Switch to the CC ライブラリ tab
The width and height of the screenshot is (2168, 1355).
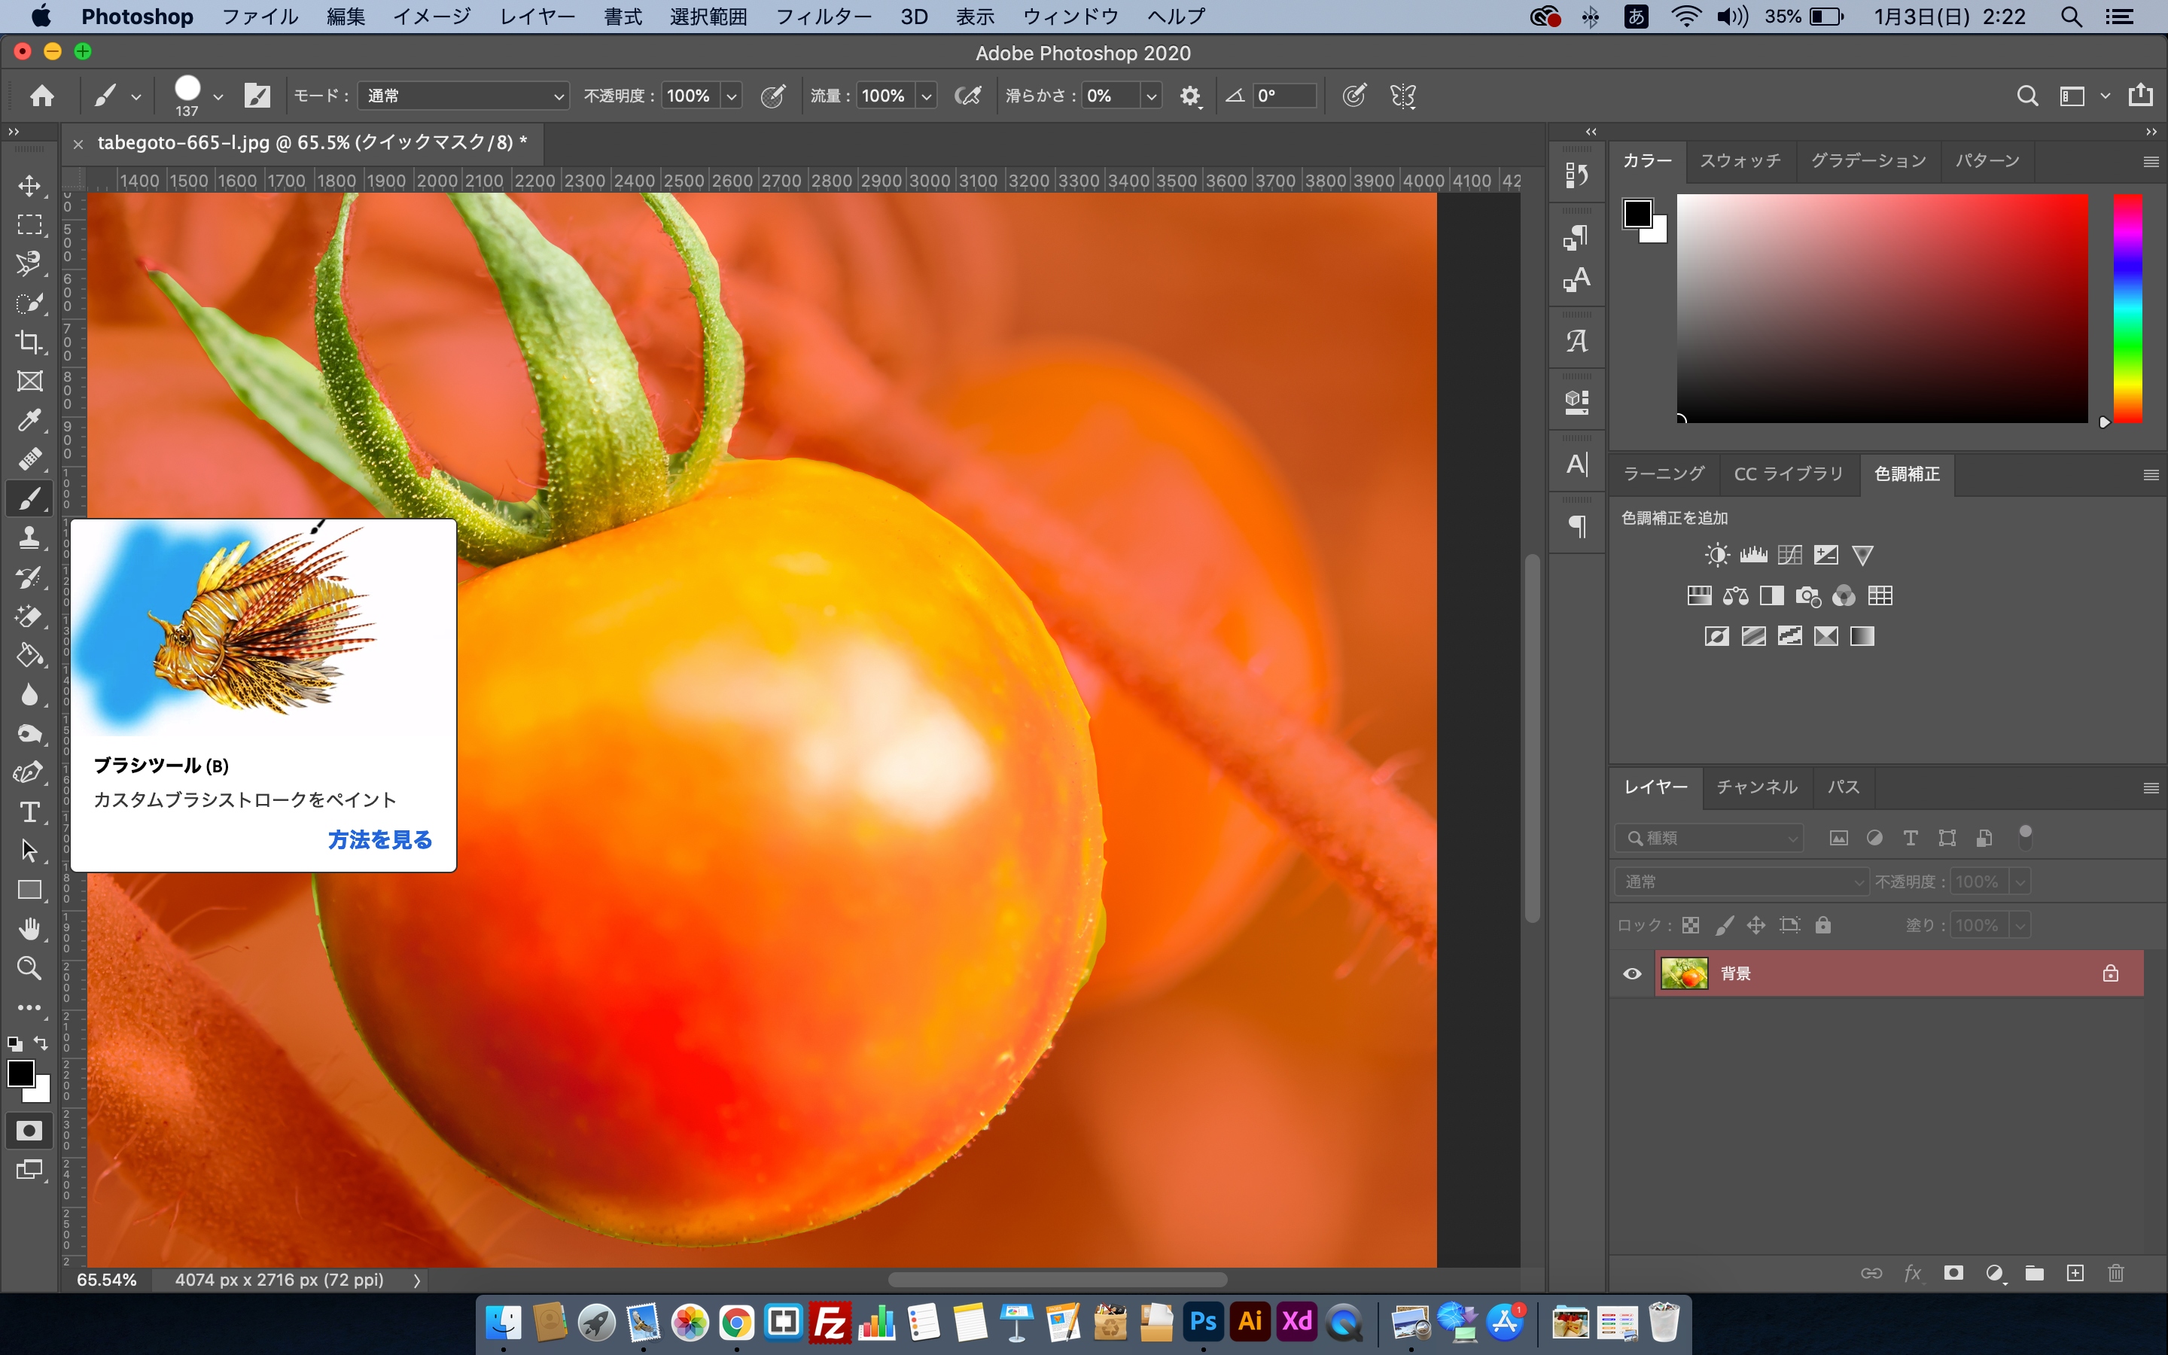point(1788,474)
